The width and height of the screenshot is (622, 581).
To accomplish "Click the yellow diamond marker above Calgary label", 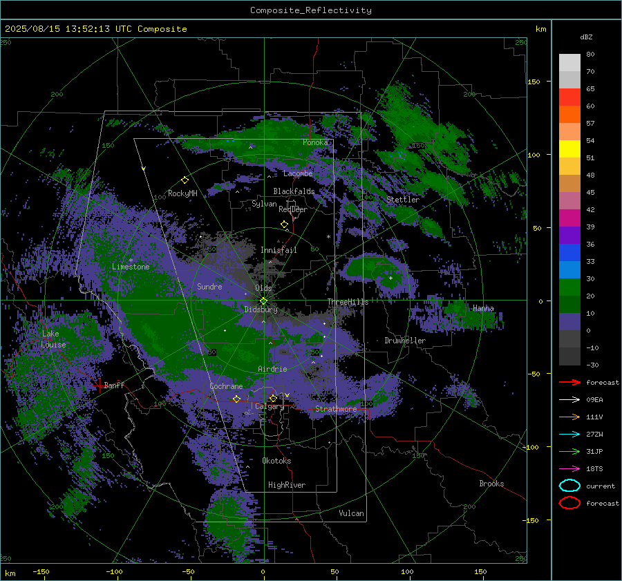I will pos(273,398).
